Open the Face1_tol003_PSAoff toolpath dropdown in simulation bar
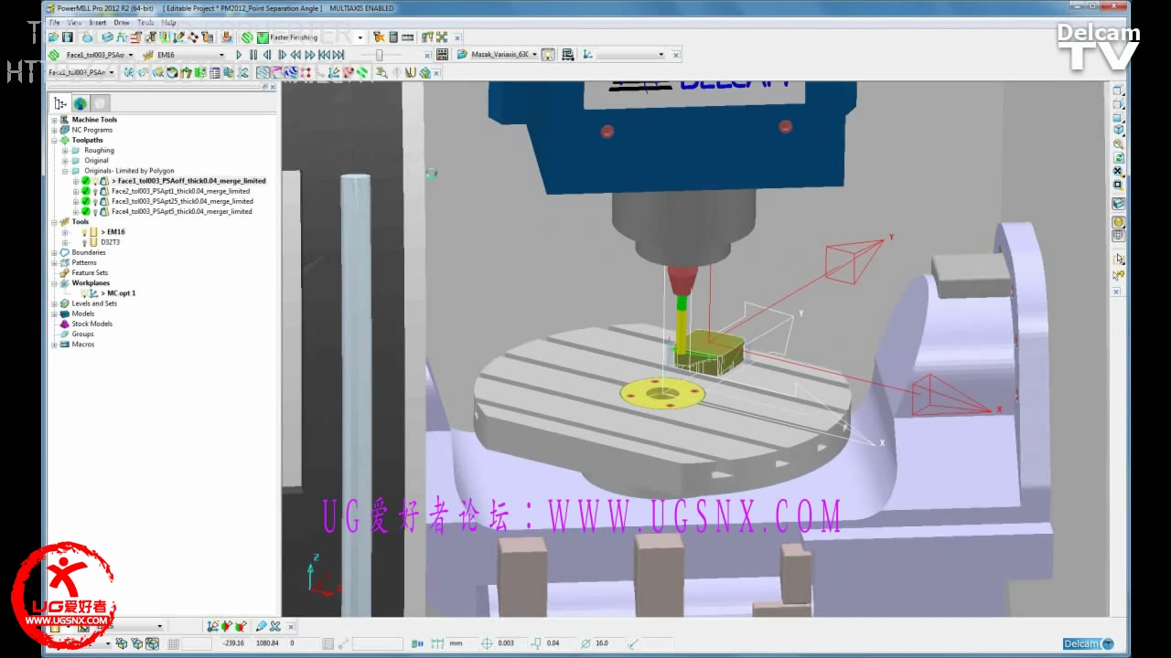The image size is (1171, 658). 131,55
